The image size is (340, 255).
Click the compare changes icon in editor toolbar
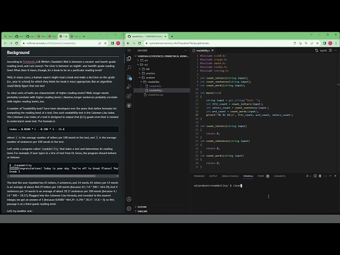pyautogui.click(x=317, y=50)
